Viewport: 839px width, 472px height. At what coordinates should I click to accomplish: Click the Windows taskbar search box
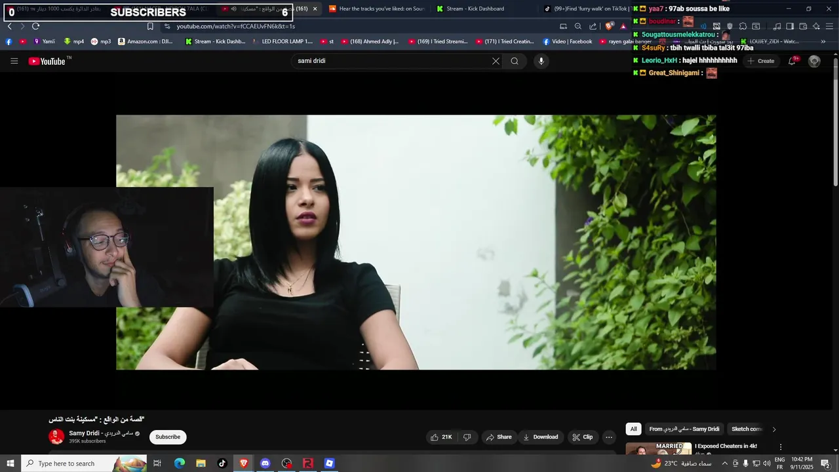84,463
